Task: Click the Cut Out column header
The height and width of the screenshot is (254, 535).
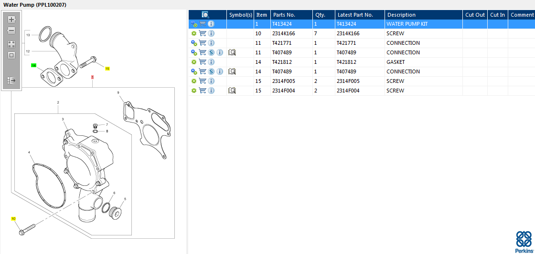Action: tap(475, 15)
